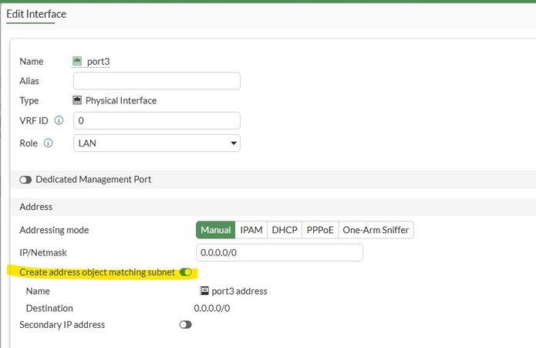Click the port3 address object icon
The image size is (536, 348).
(x=204, y=291)
